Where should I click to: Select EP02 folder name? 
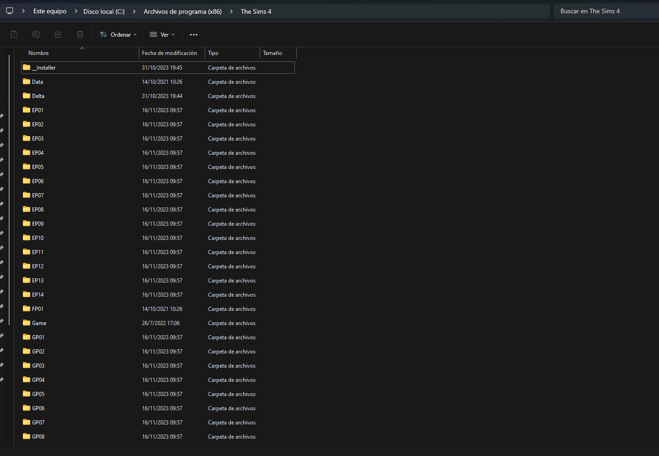pos(38,125)
